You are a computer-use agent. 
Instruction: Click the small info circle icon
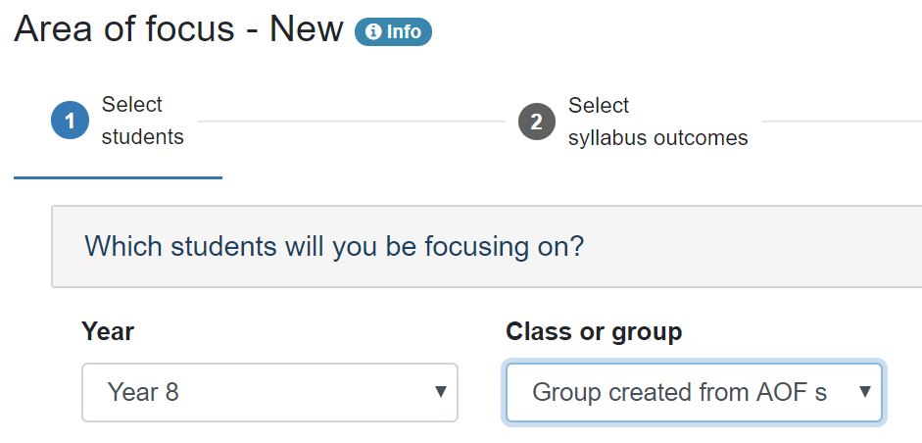pos(373,32)
